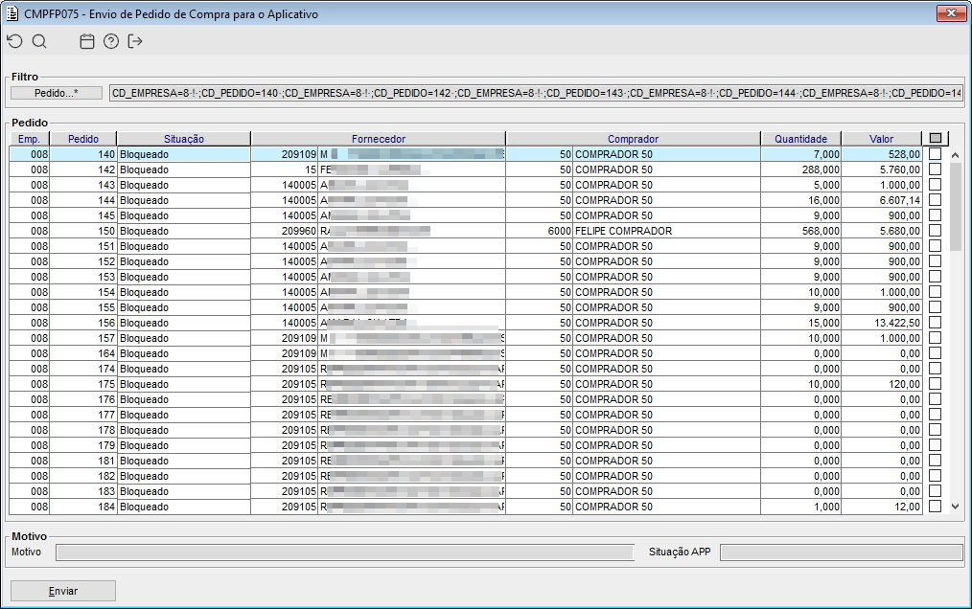972x609 pixels.
Task: Click the search magnifier toolbar icon
Action: (x=39, y=41)
